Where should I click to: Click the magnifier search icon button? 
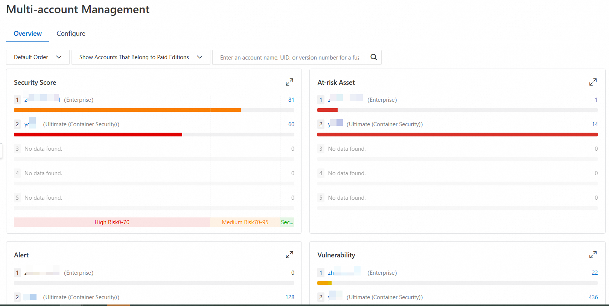tap(374, 57)
